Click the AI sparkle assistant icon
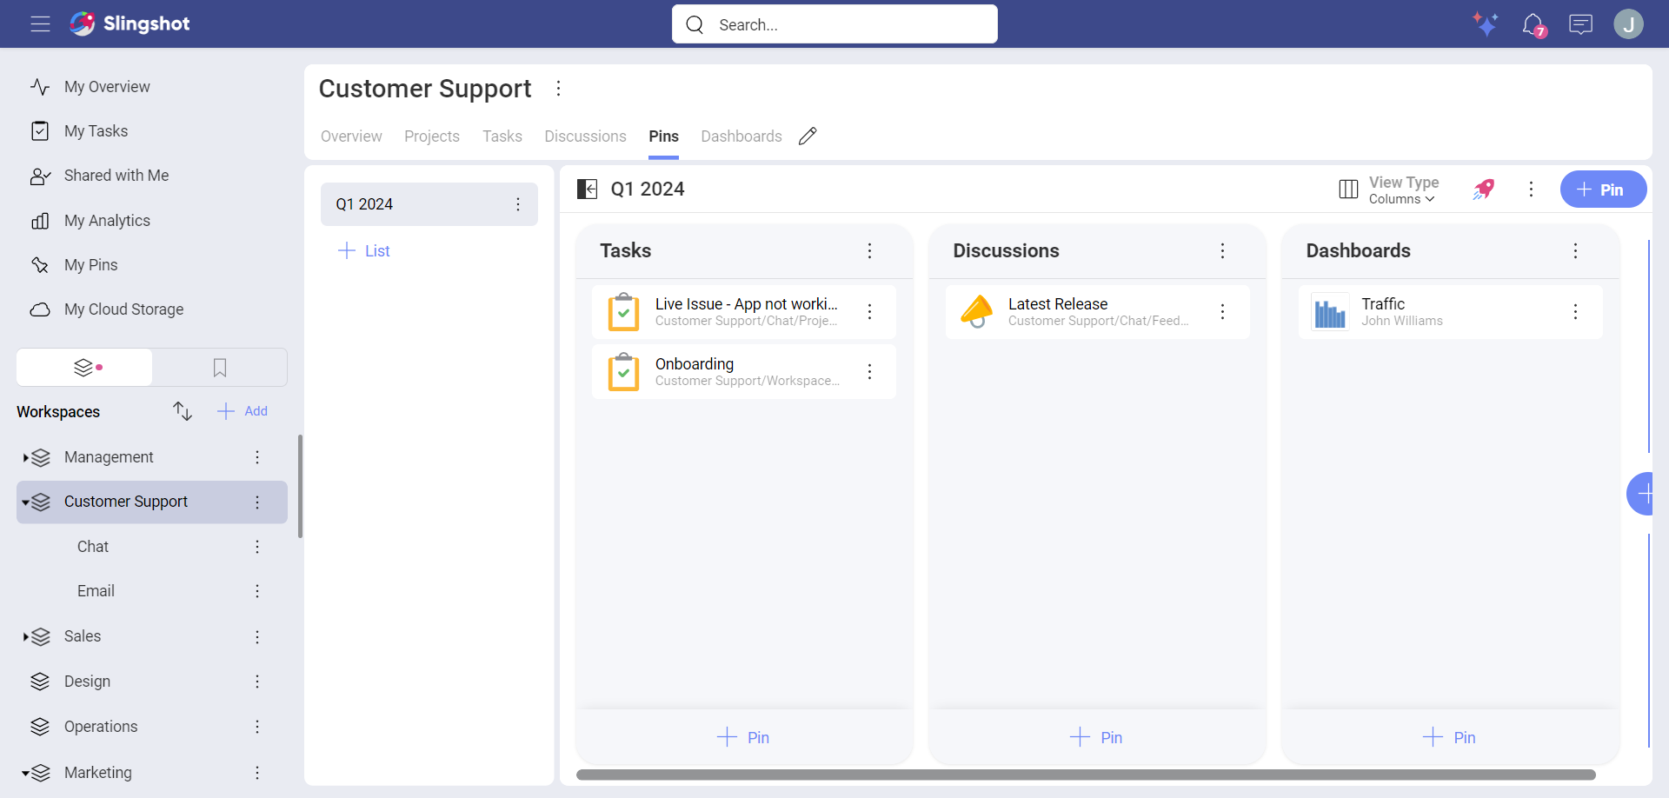Image resolution: width=1669 pixels, height=798 pixels. pyautogui.click(x=1485, y=23)
